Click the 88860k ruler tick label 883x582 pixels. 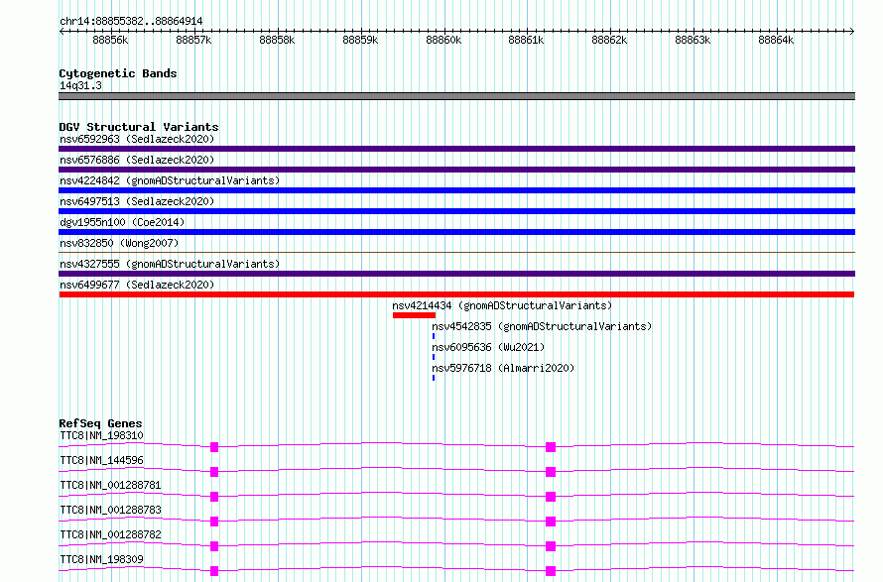click(443, 40)
